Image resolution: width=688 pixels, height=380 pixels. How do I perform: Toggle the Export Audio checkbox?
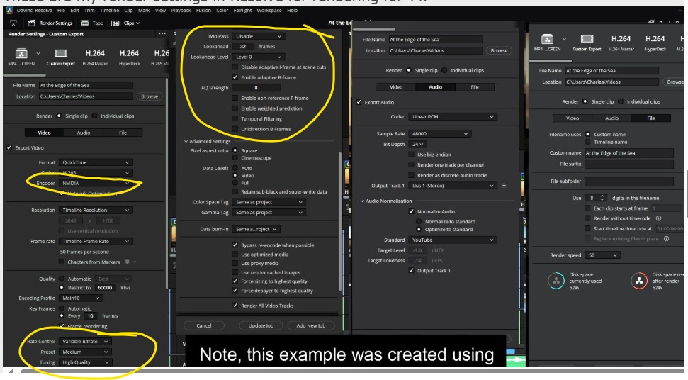[x=359, y=102]
